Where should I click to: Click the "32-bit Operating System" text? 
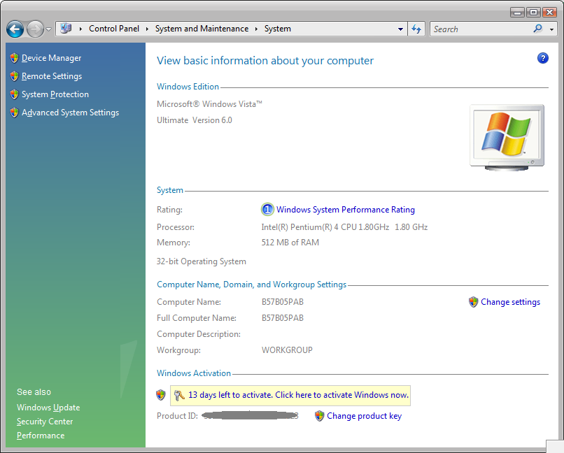click(202, 261)
